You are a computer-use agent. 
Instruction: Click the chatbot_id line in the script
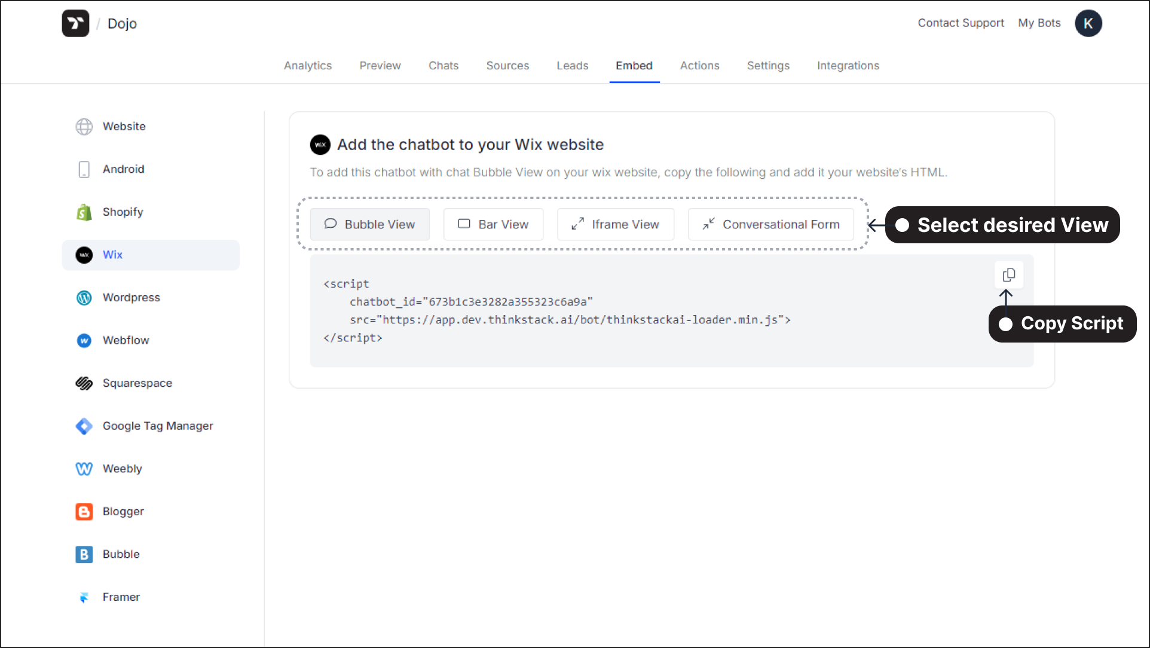click(x=471, y=302)
